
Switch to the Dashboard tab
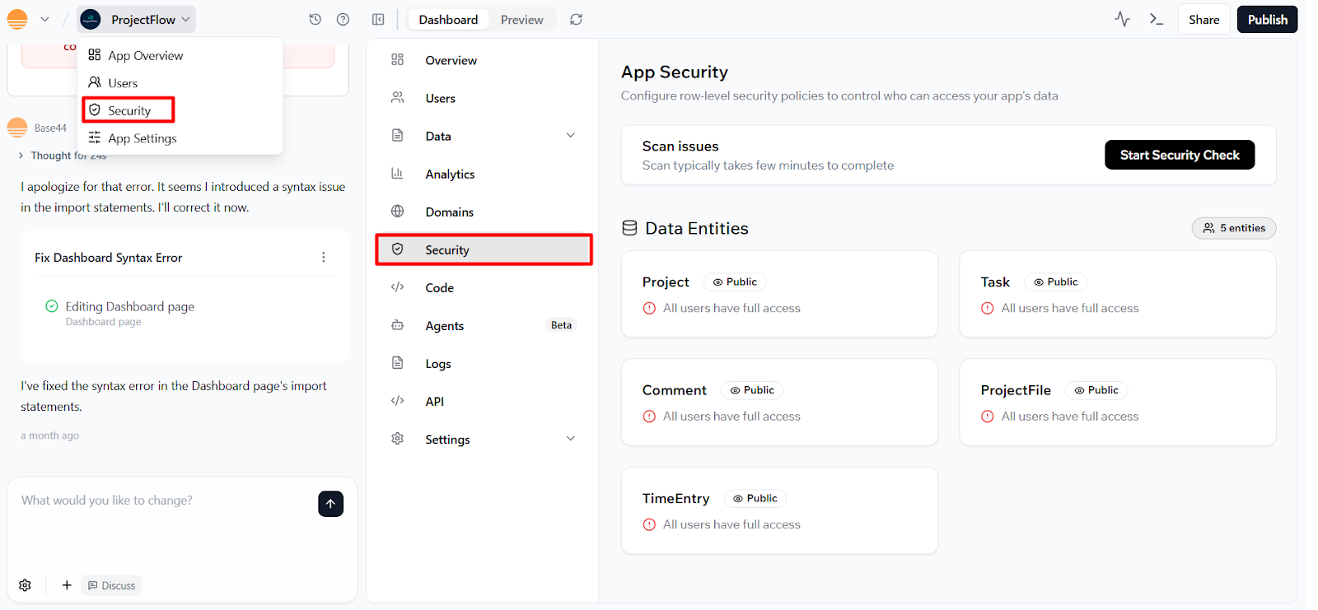[x=448, y=19]
